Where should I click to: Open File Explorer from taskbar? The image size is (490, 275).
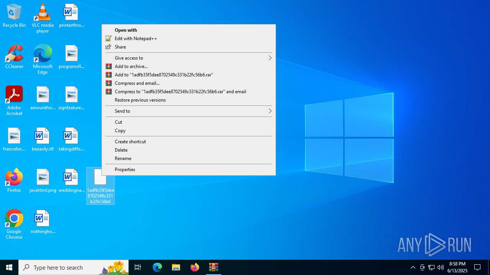click(x=176, y=267)
